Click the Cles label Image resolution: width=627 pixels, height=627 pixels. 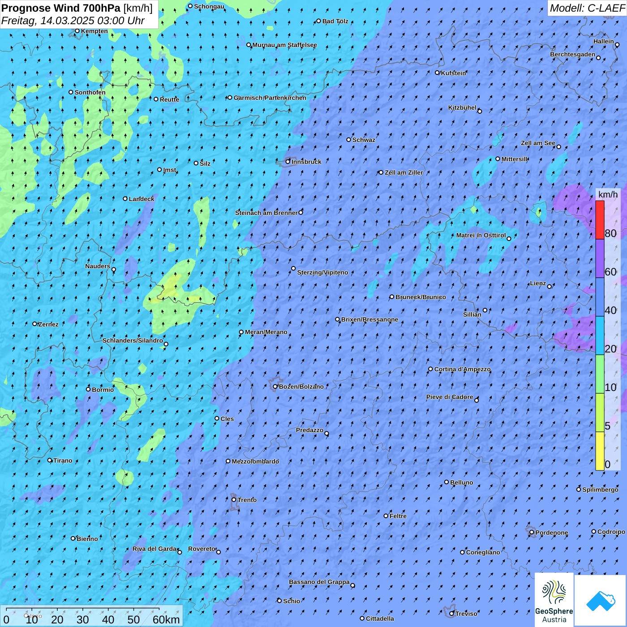coord(227,419)
